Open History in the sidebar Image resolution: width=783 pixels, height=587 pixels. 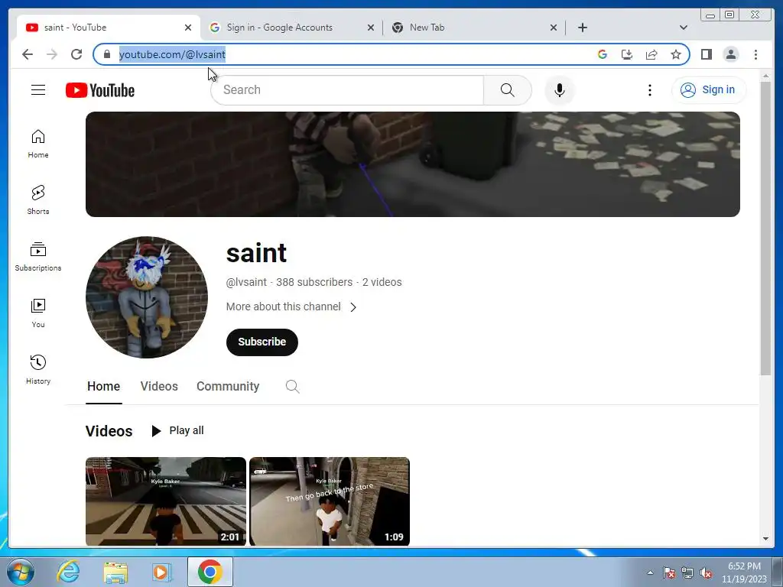pyautogui.click(x=38, y=370)
